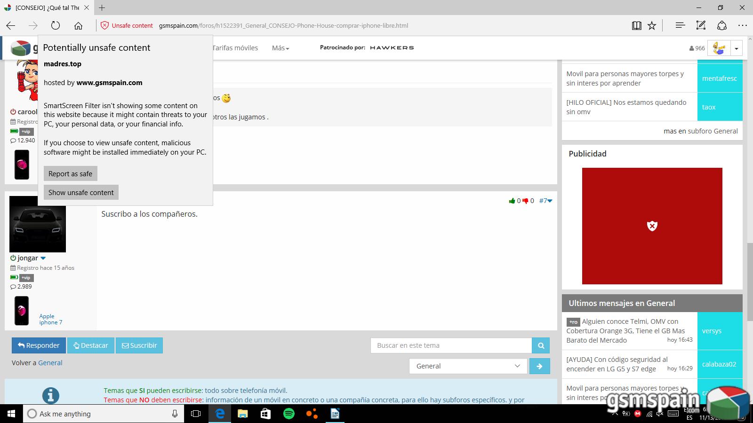Expand the user account dropdown arrow
The height and width of the screenshot is (423, 753).
[x=737, y=48]
